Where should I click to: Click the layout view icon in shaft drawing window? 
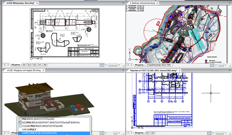(102, 65)
